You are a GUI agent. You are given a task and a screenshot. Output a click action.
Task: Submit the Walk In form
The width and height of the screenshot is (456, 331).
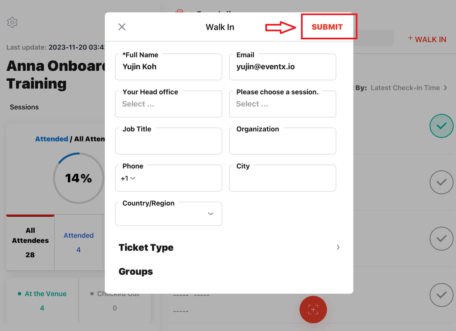[327, 27]
